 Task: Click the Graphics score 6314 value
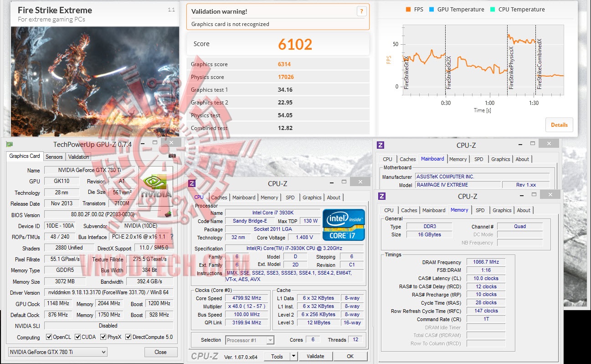pyautogui.click(x=284, y=64)
